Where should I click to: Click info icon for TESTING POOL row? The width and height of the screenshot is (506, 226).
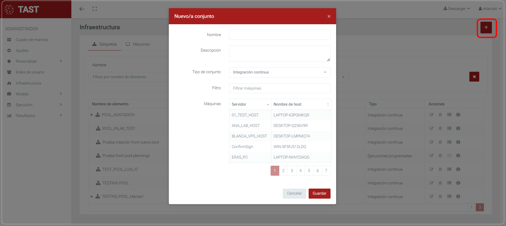(458, 183)
